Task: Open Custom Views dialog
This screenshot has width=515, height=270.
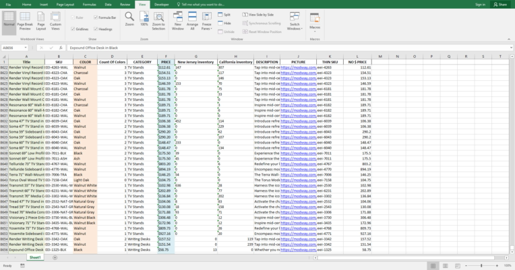Action: coord(55,22)
